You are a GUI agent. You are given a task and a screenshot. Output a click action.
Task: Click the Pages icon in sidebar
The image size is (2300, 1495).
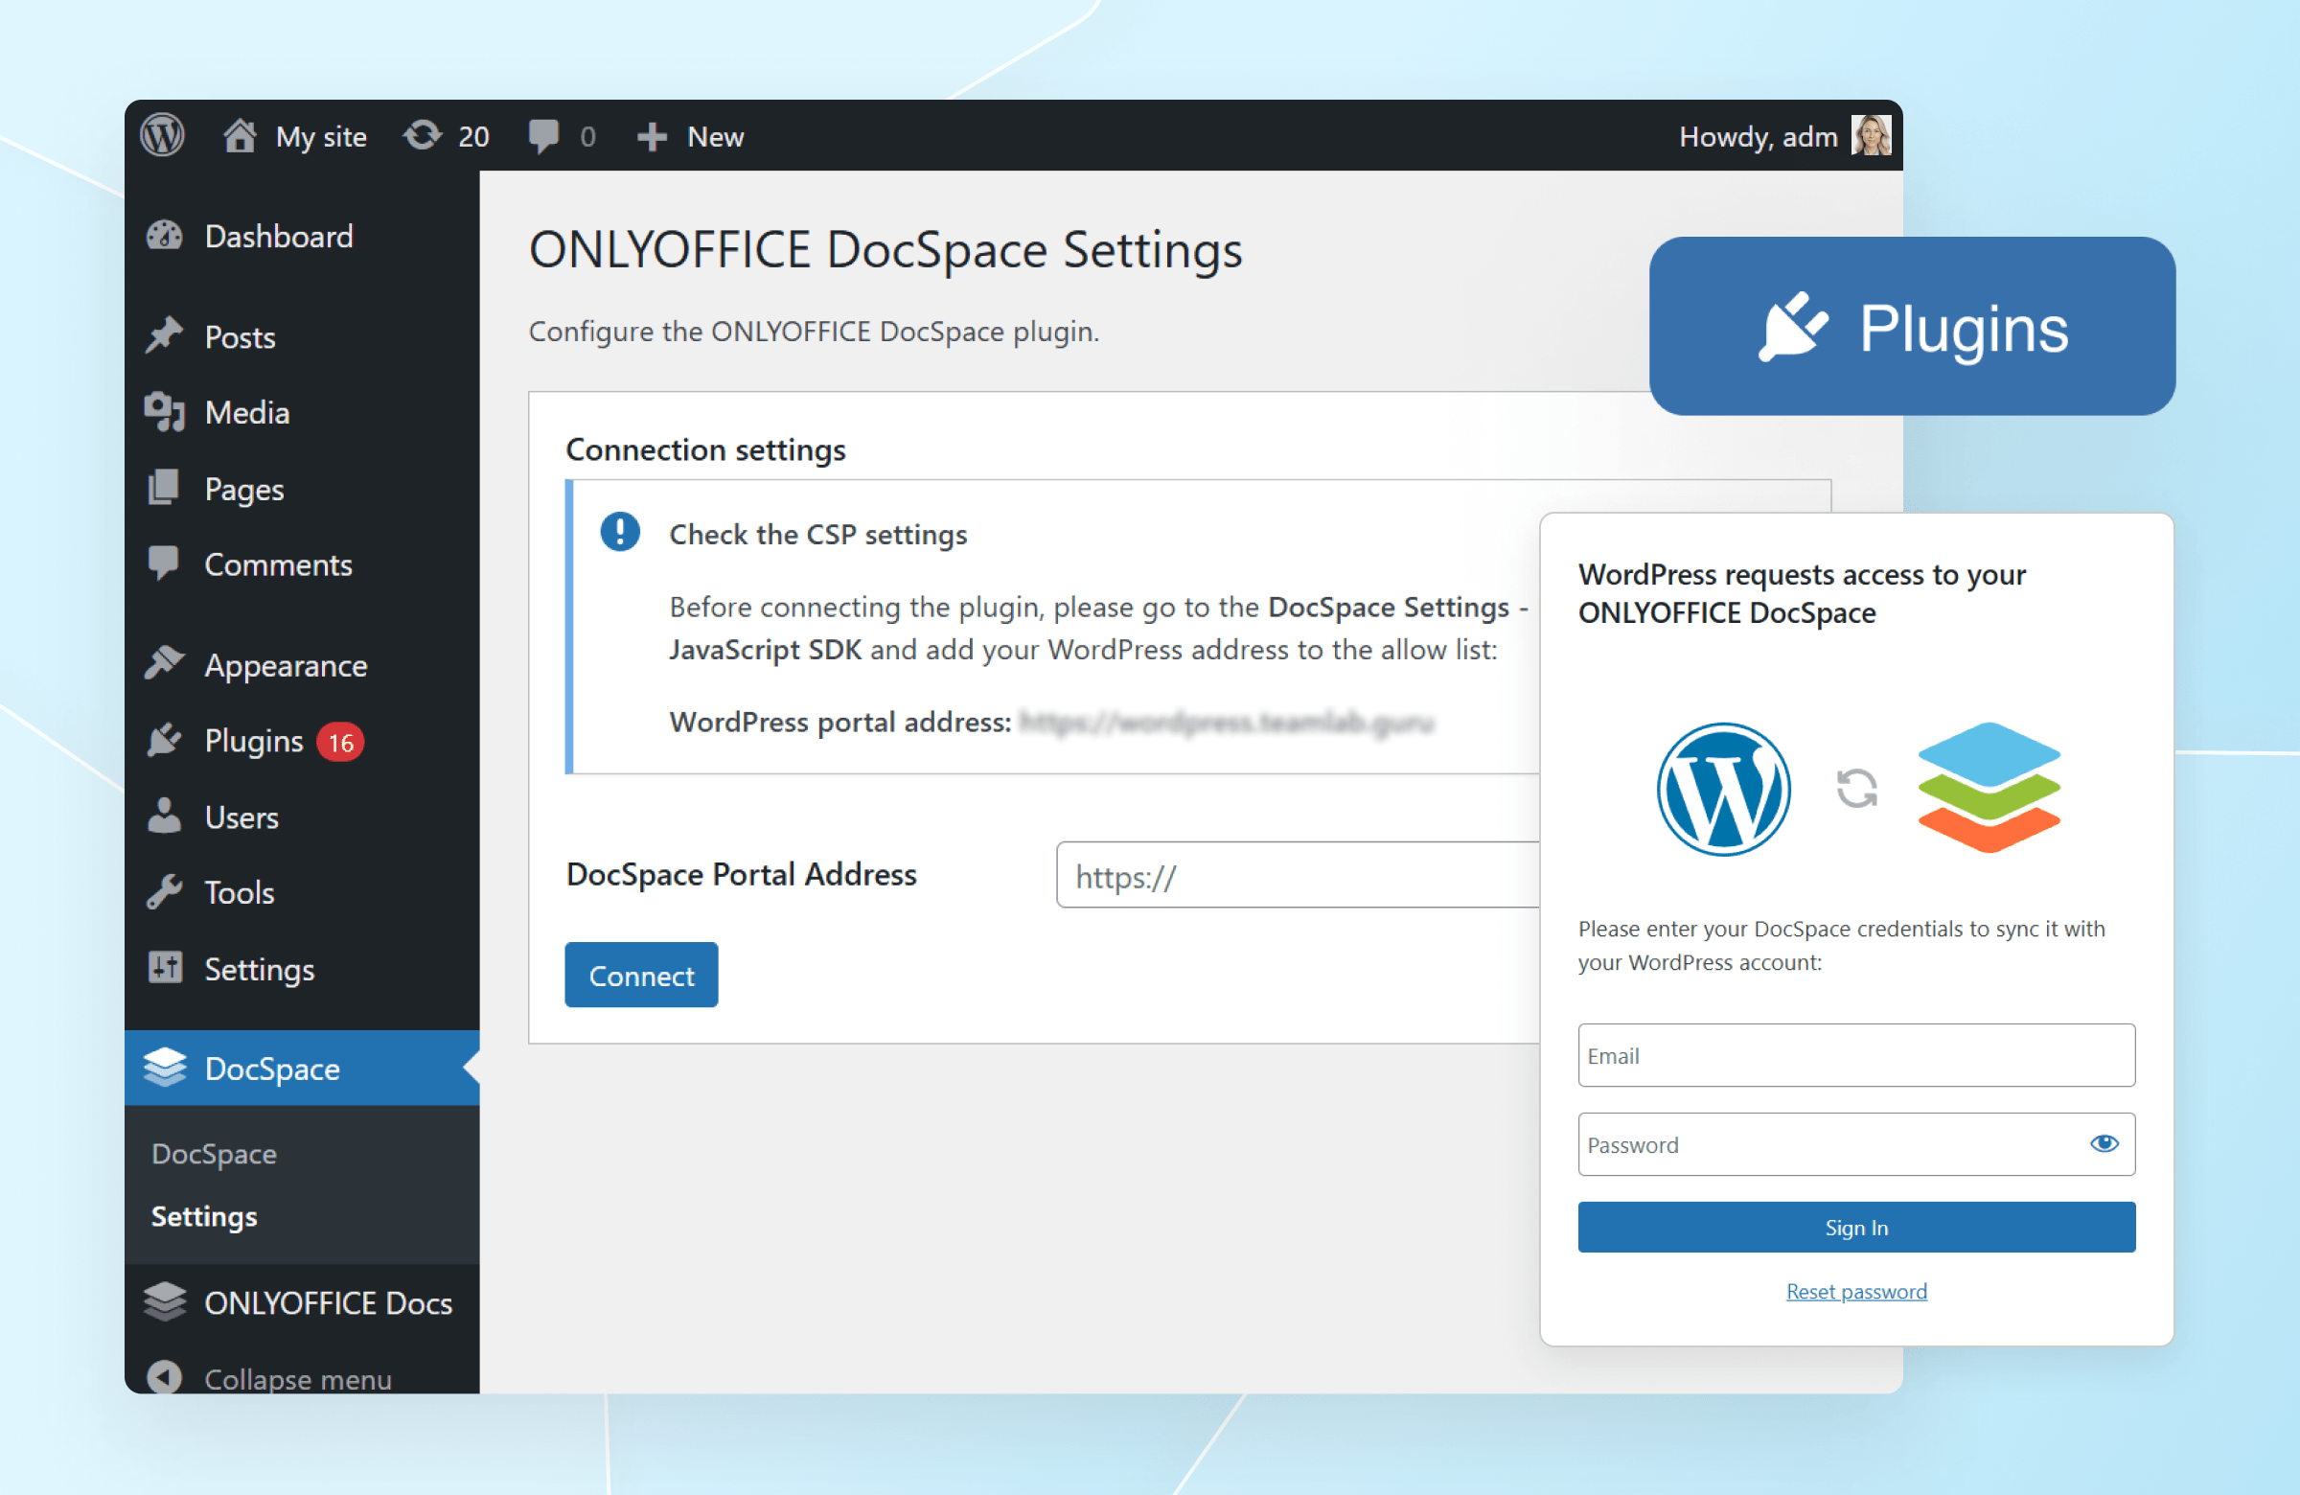coord(164,488)
